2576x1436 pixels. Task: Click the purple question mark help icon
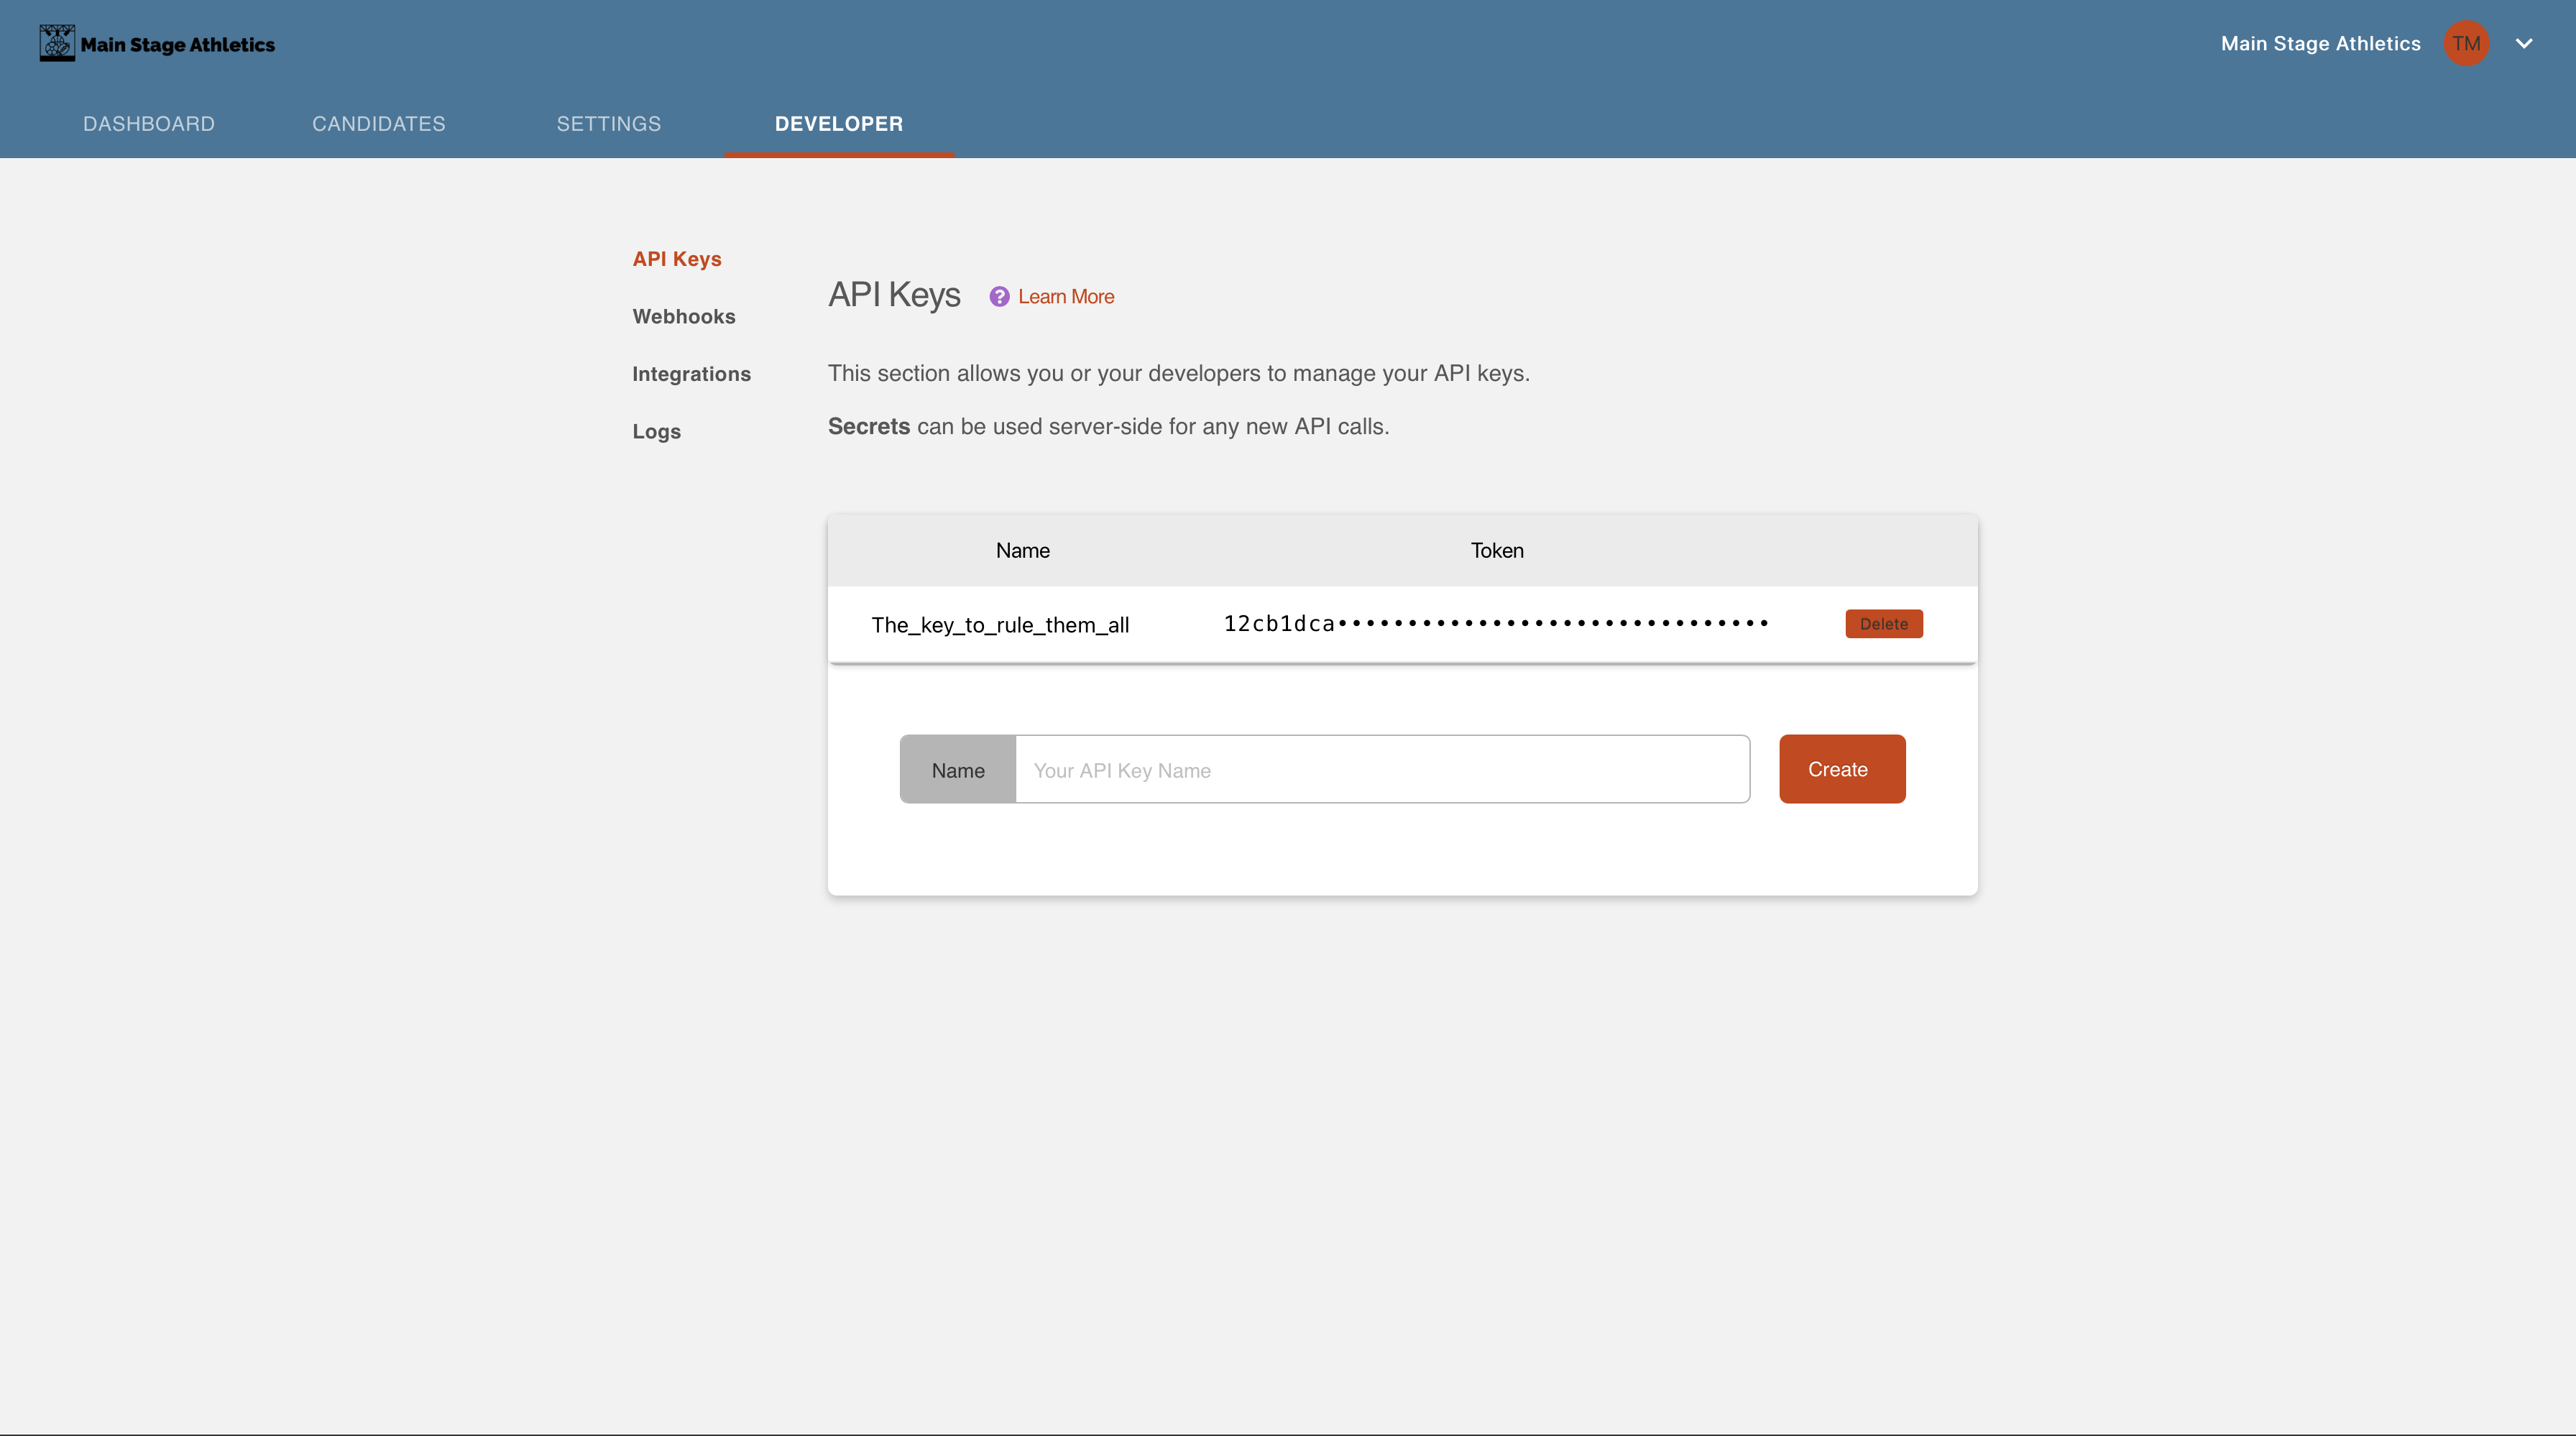tap(998, 297)
